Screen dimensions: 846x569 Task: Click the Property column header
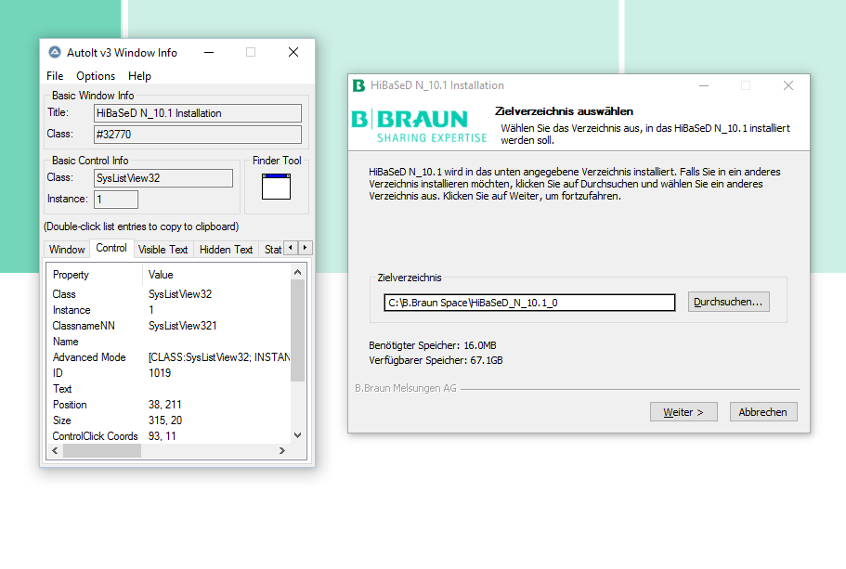[95, 275]
